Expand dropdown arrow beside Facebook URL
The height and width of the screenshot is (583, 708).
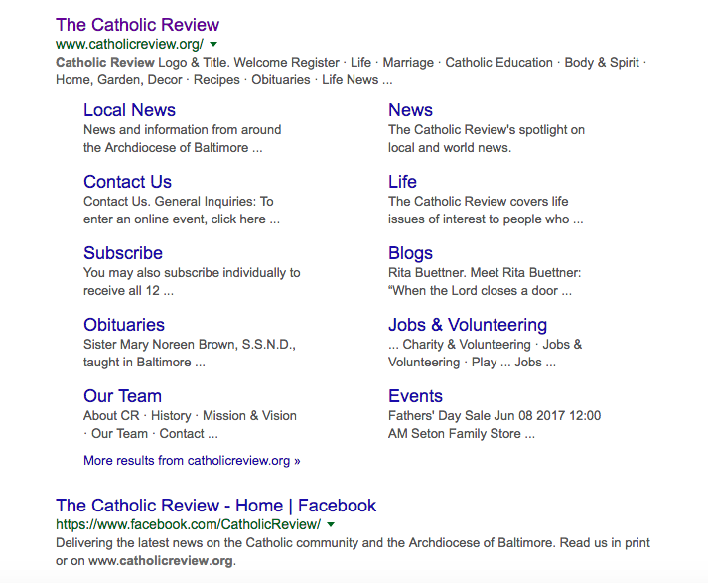[x=331, y=525]
